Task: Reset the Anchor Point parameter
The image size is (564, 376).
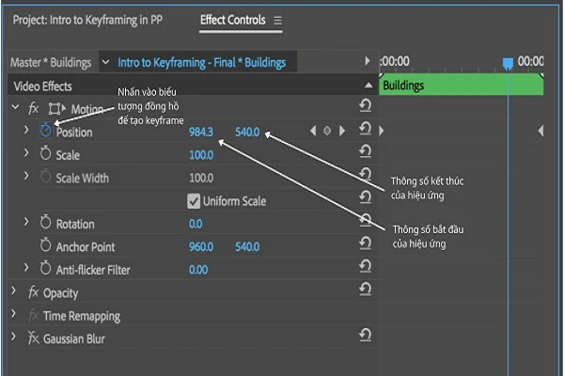Action: (x=365, y=243)
